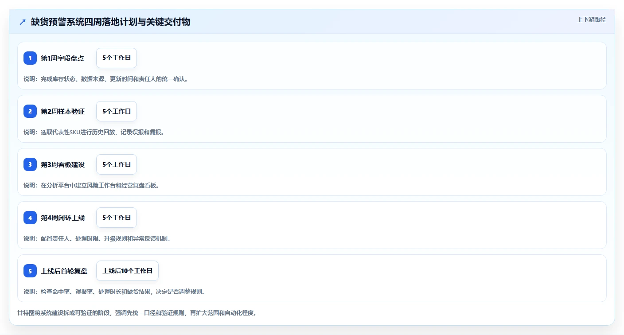Click step number 5 badge
Screen dimensions: 624x335
tap(30, 271)
